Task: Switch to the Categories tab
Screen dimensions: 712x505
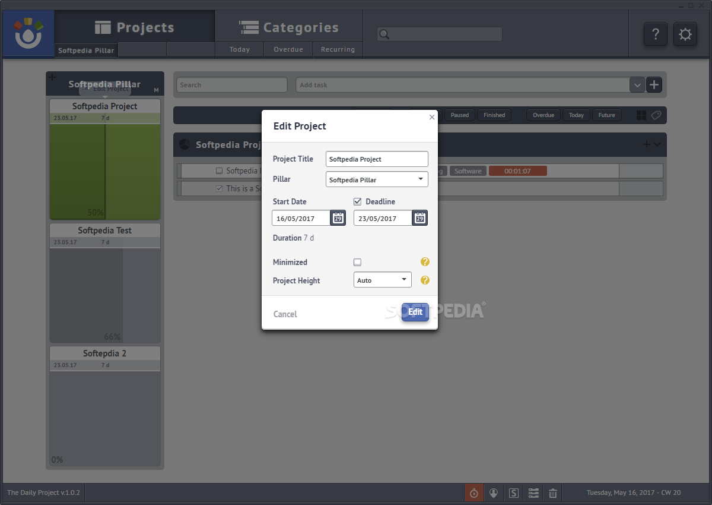Action: click(289, 27)
